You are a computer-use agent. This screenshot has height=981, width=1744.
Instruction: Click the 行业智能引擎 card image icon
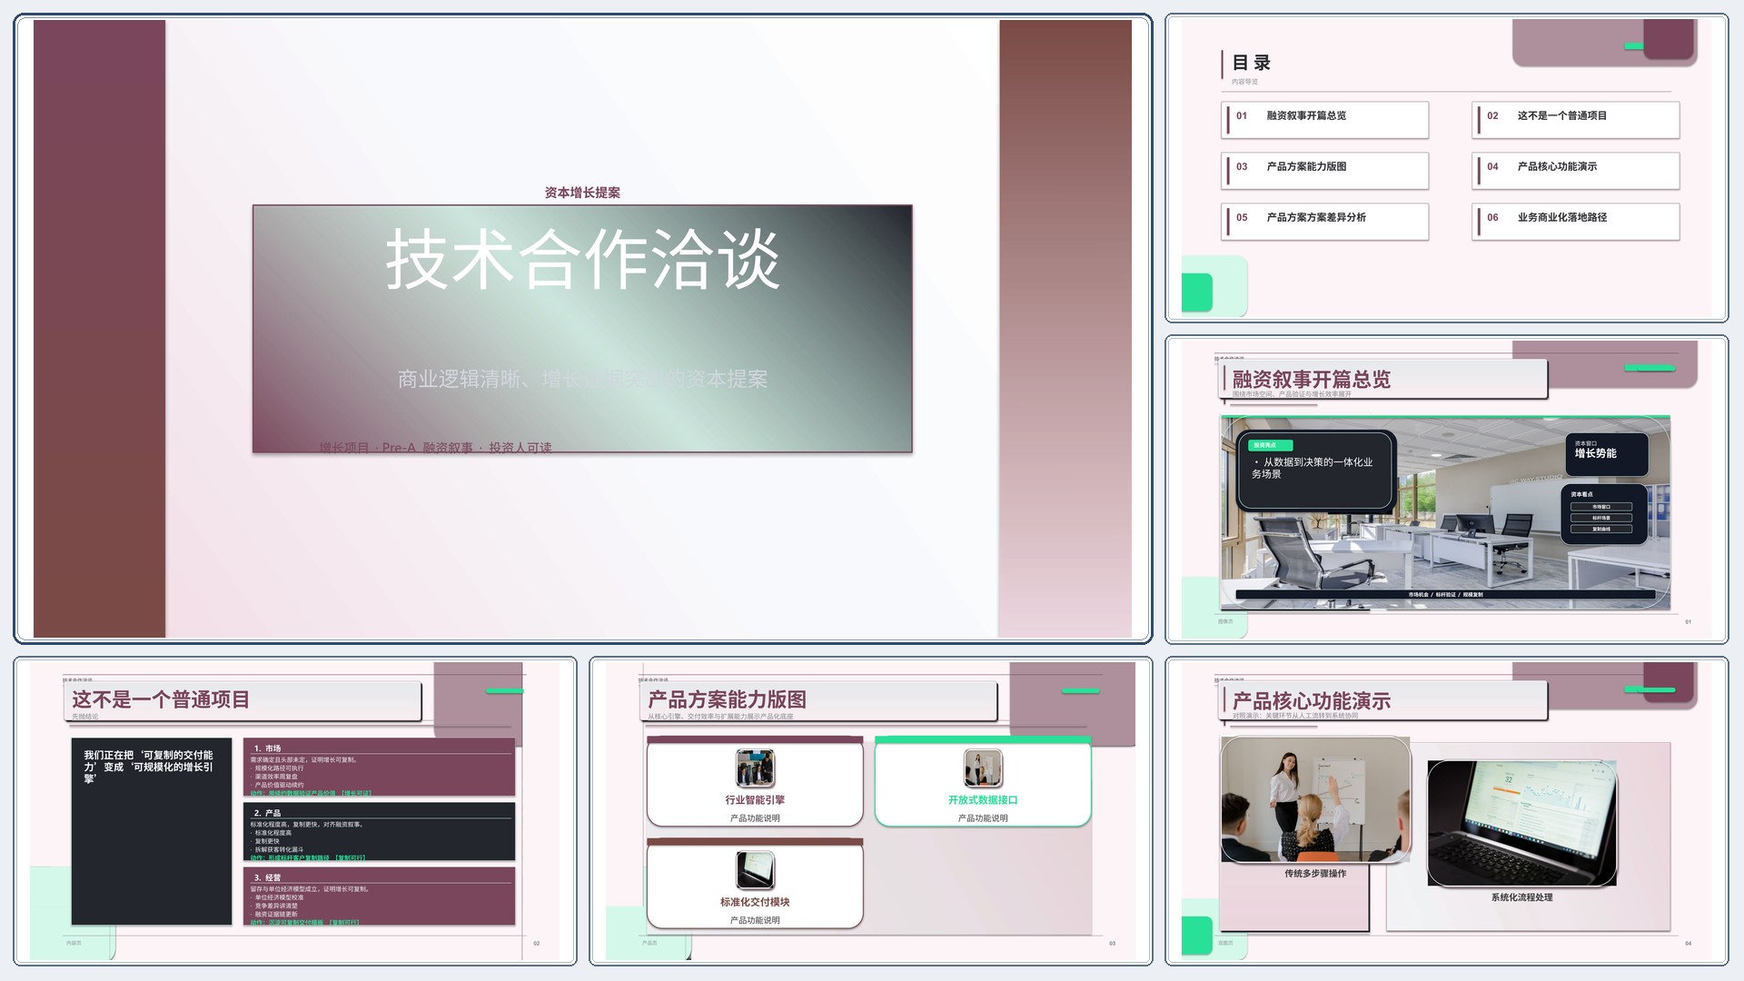(x=755, y=768)
